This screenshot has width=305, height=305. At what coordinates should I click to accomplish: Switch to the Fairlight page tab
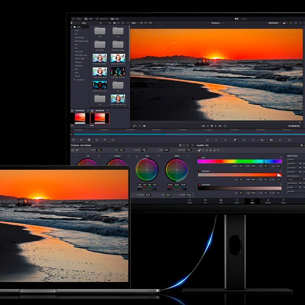268,201
